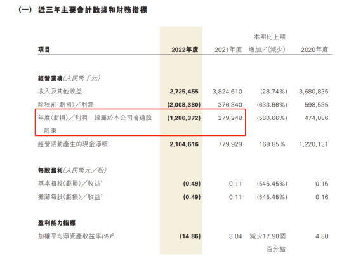Click the 每股盈利 section heading
349x258 pixels.
click(50, 170)
